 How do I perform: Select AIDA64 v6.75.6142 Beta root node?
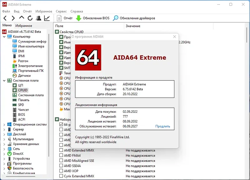pos(22,32)
